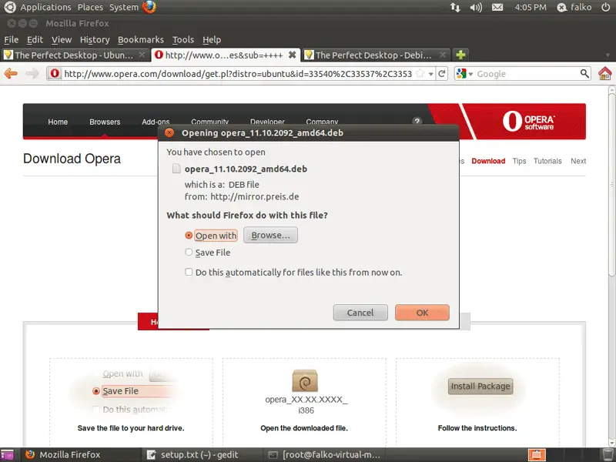The image size is (616, 462).
Task: Click the Opera Software logo
Action: (528, 121)
